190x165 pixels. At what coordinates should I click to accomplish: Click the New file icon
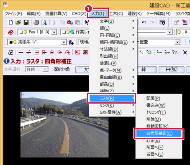click(11, 22)
